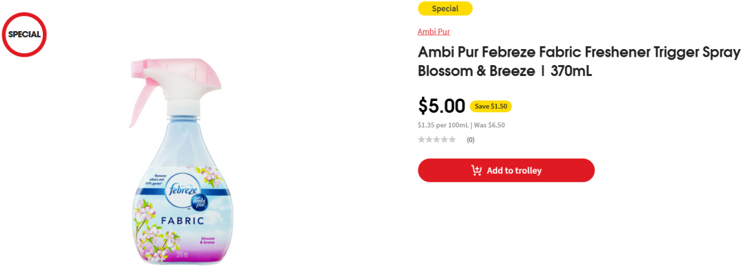Select the third rating star
This screenshot has width=747, height=276.
437,140
